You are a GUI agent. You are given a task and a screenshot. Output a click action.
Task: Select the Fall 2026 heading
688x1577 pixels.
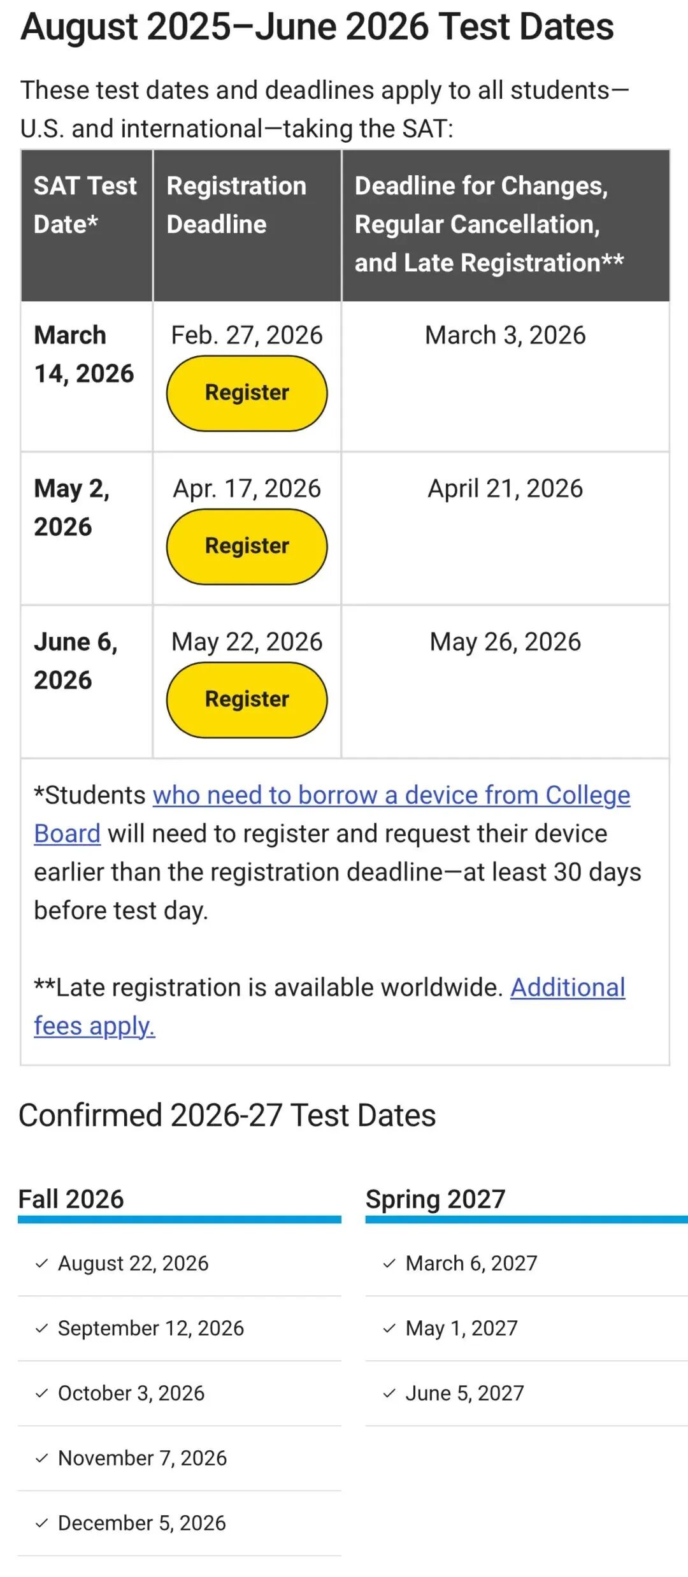71,1200
